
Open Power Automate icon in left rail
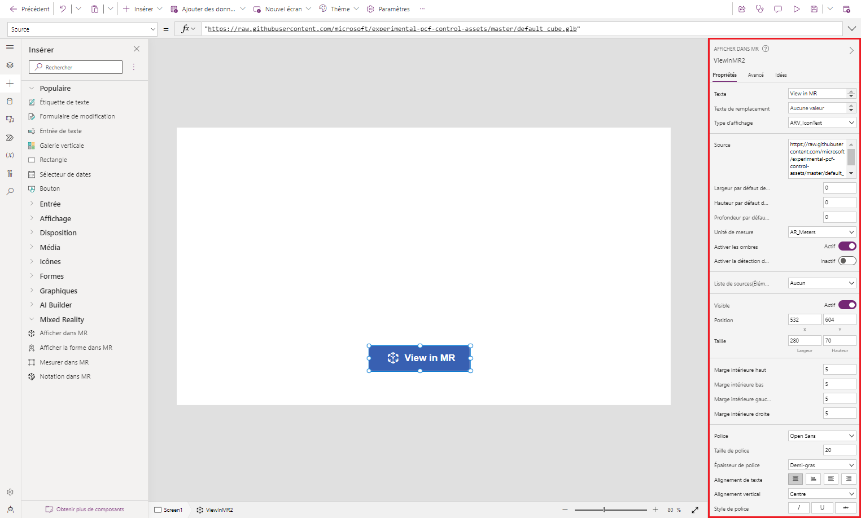click(x=10, y=138)
